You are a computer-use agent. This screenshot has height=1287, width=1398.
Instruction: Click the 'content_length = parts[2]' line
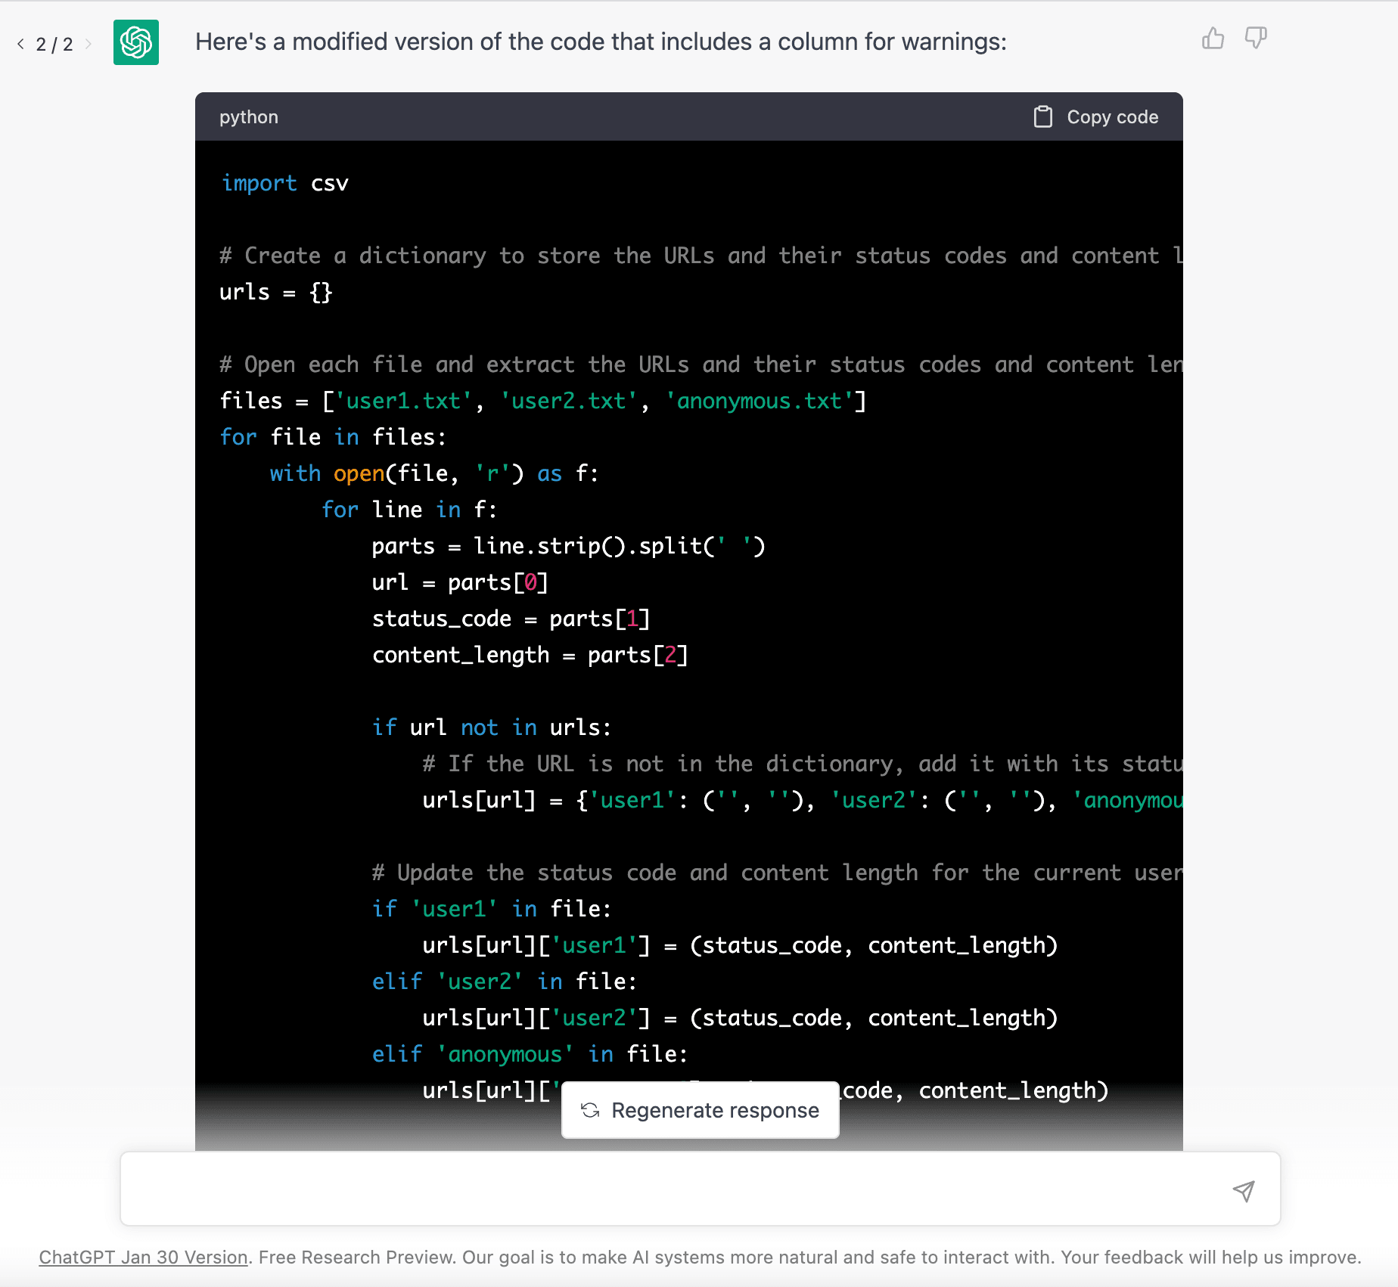(530, 656)
